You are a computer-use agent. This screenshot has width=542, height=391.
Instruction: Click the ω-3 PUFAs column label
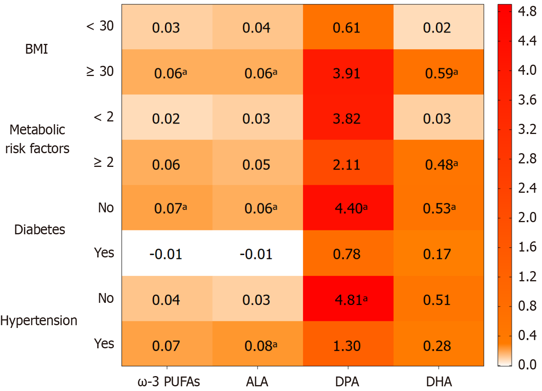[169, 381]
